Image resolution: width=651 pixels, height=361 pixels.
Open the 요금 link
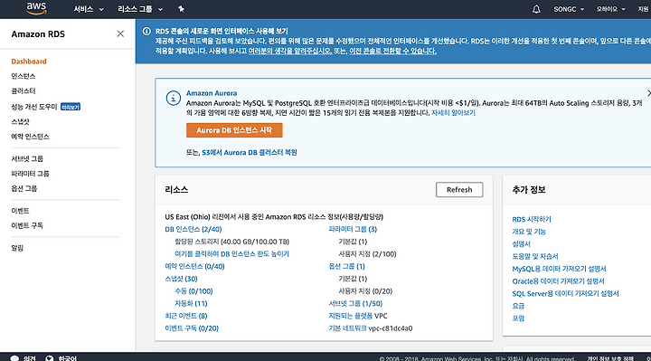[x=518, y=306]
